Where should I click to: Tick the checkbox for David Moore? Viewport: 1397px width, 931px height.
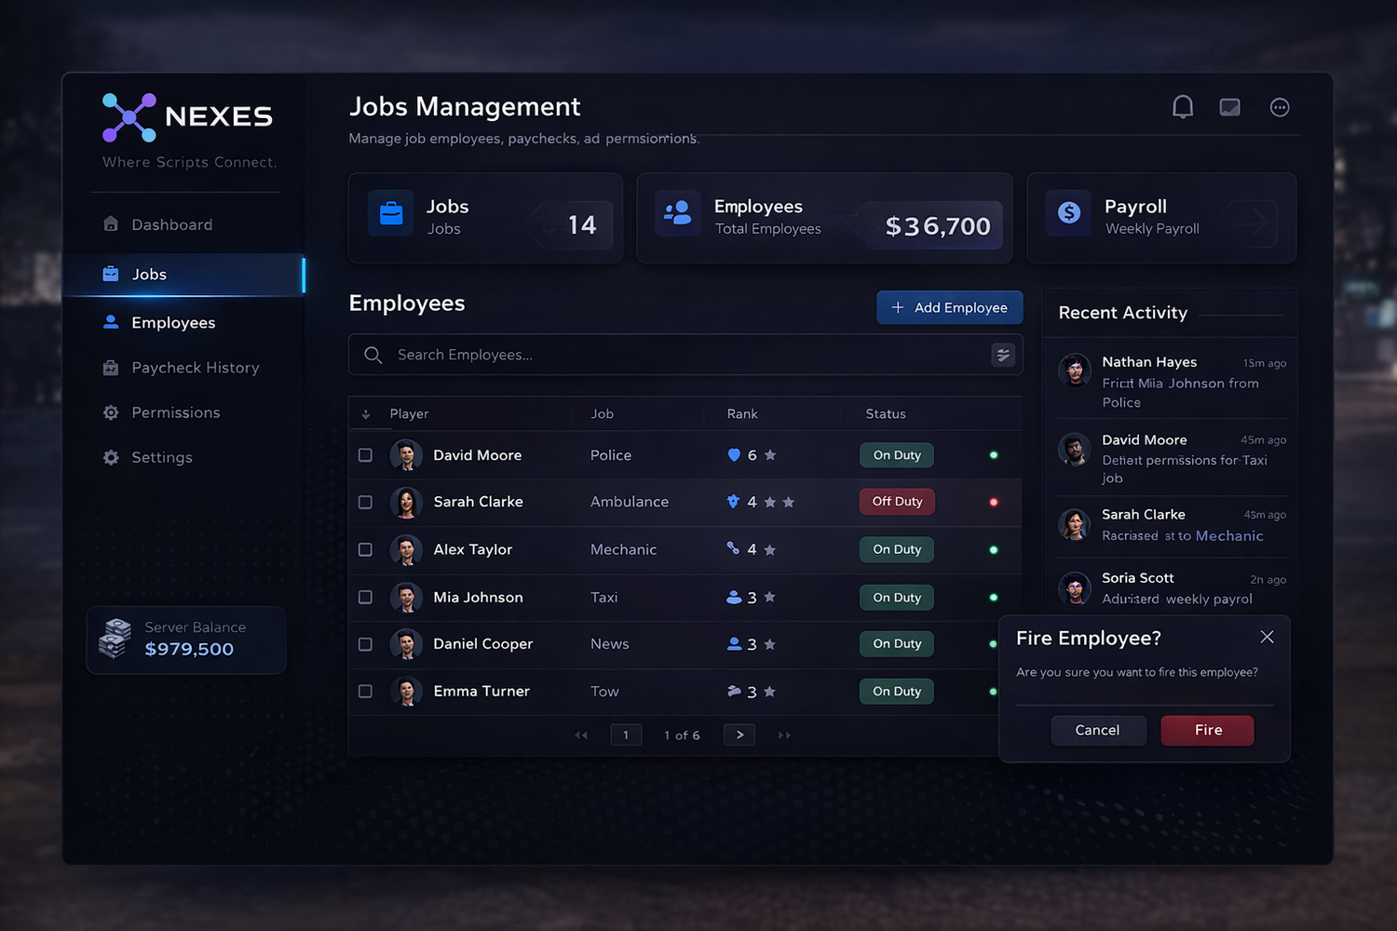click(365, 455)
